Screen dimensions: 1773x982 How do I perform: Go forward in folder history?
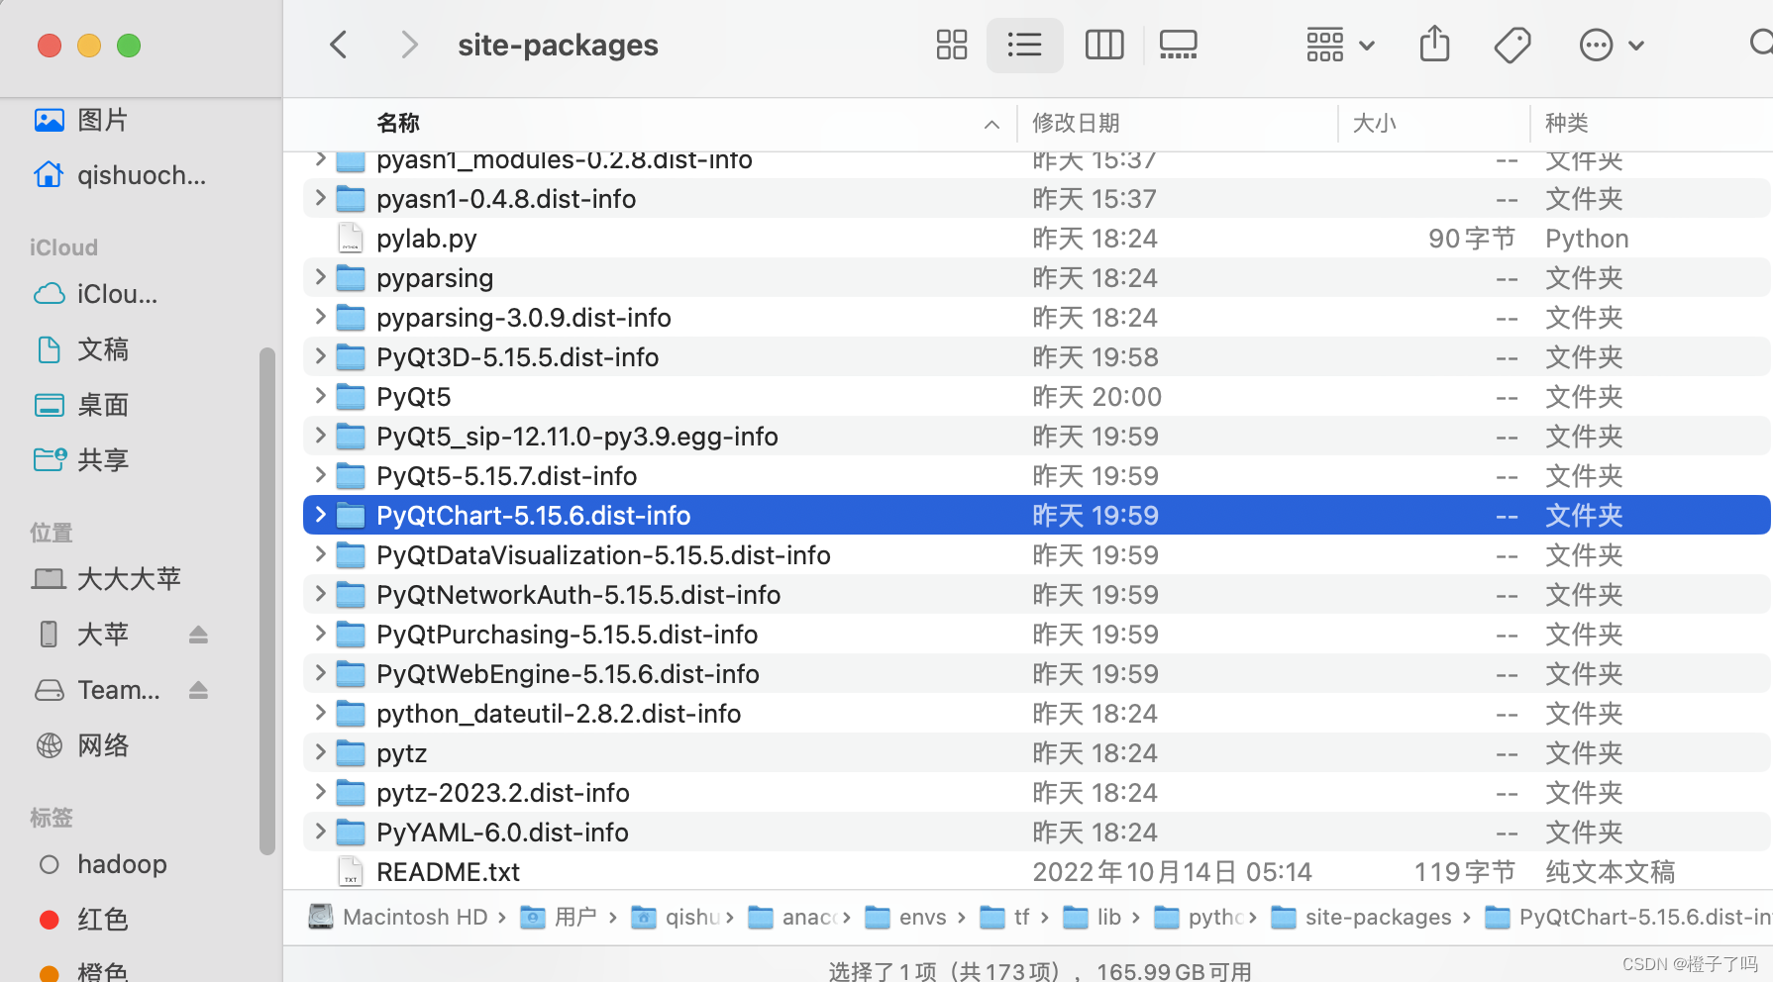coord(408,45)
